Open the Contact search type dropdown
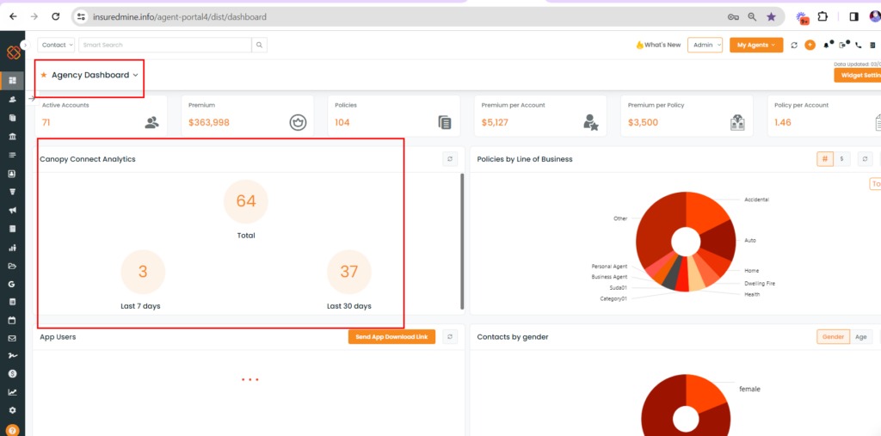This screenshot has height=436, width=881. click(x=56, y=45)
